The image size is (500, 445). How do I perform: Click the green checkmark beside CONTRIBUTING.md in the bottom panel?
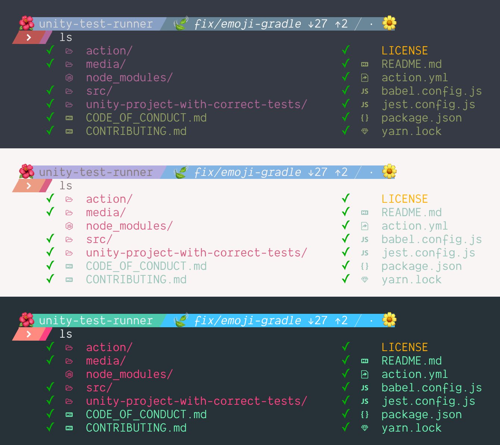(50, 427)
